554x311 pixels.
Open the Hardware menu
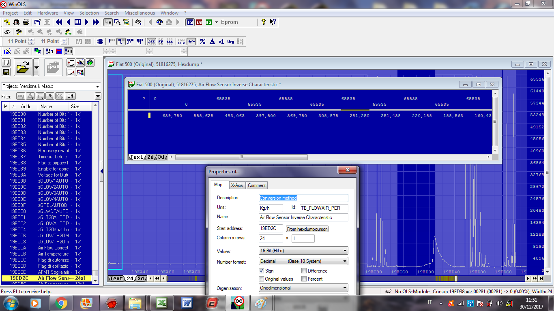click(x=47, y=13)
